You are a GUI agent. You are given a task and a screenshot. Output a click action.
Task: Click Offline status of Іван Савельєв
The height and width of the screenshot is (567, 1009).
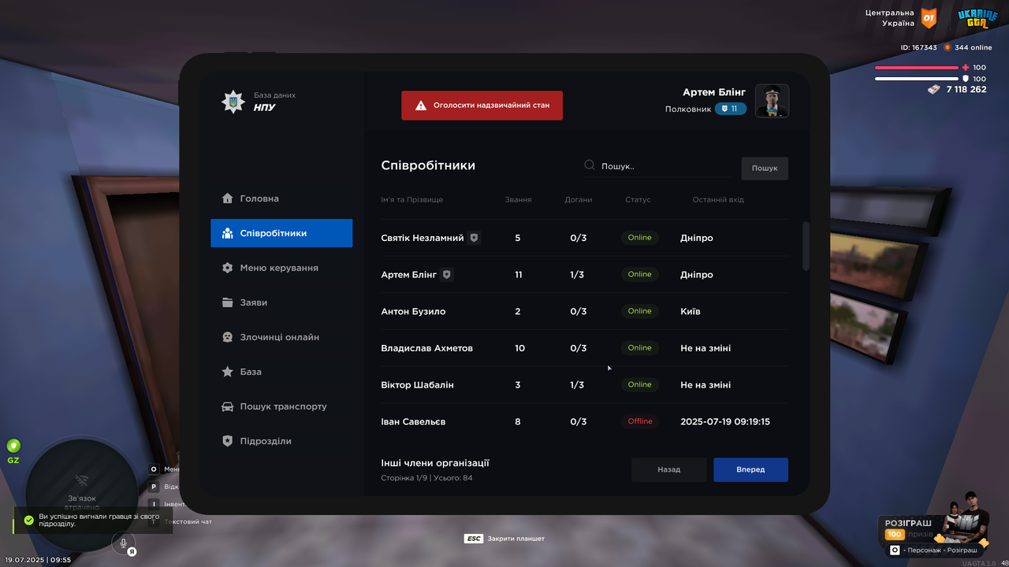point(640,421)
